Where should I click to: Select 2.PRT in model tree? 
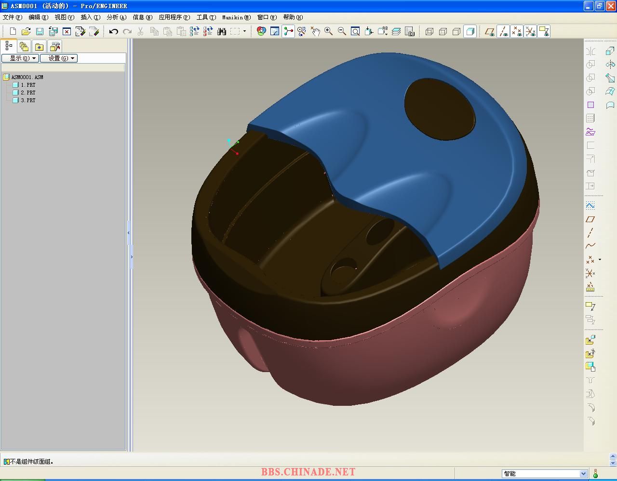tap(27, 93)
